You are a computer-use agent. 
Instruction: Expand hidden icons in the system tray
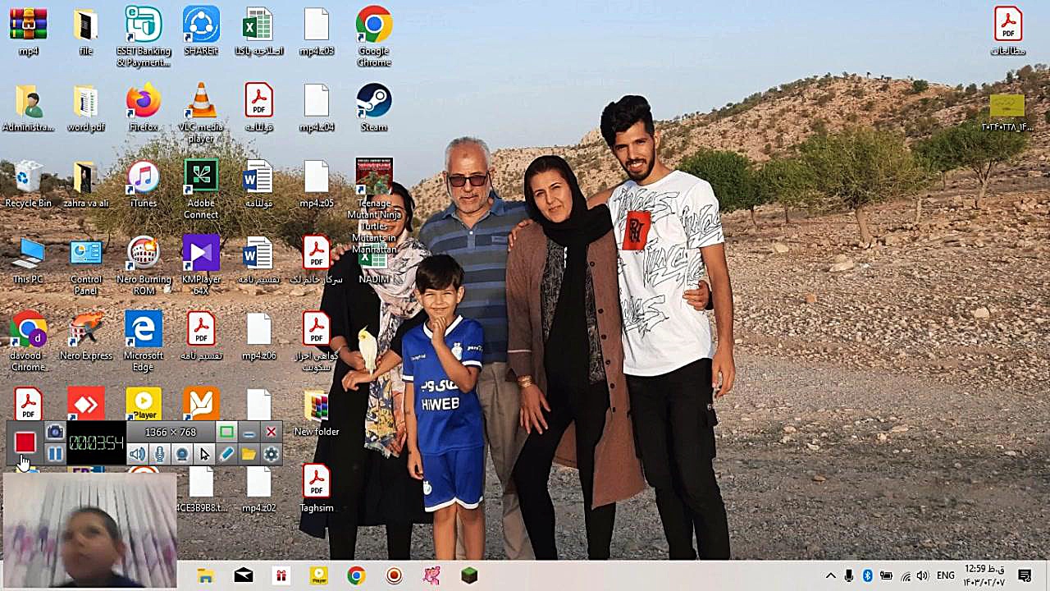click(x=829, y=575)
